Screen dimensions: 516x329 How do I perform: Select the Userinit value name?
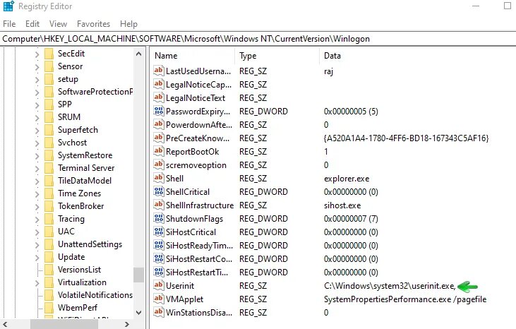[x=180, y=286]
